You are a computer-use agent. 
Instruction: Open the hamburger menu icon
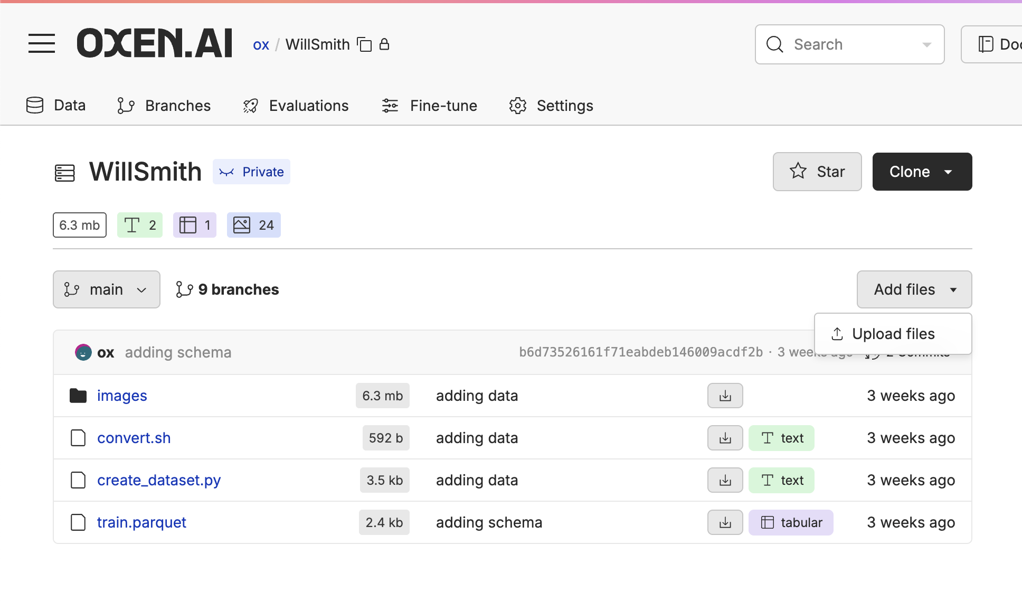(x=42, y=44)
